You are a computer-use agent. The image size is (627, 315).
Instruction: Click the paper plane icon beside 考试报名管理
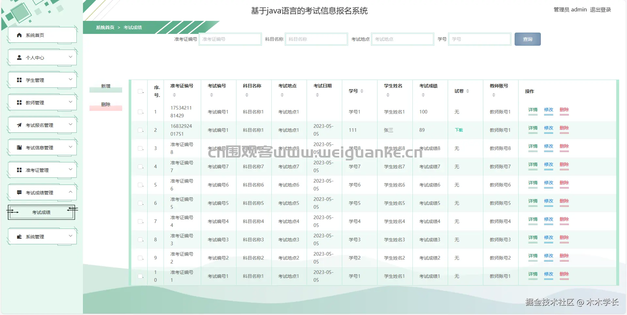(x=19, y=125)
